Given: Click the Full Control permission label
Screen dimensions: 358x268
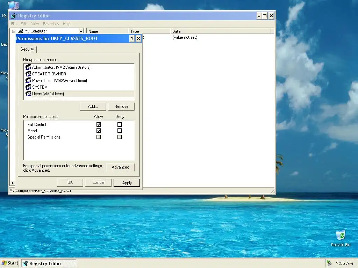Looking at the screenshot, I should [x=37, y=125].
